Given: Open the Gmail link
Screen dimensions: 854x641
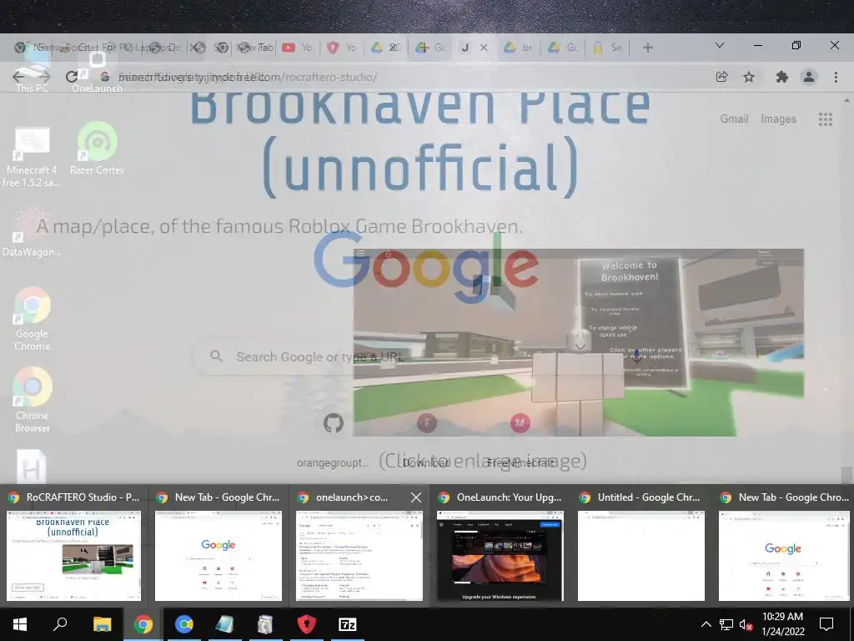Looking at the screenshot, I should pyautogui.click(x=734, y=119).
